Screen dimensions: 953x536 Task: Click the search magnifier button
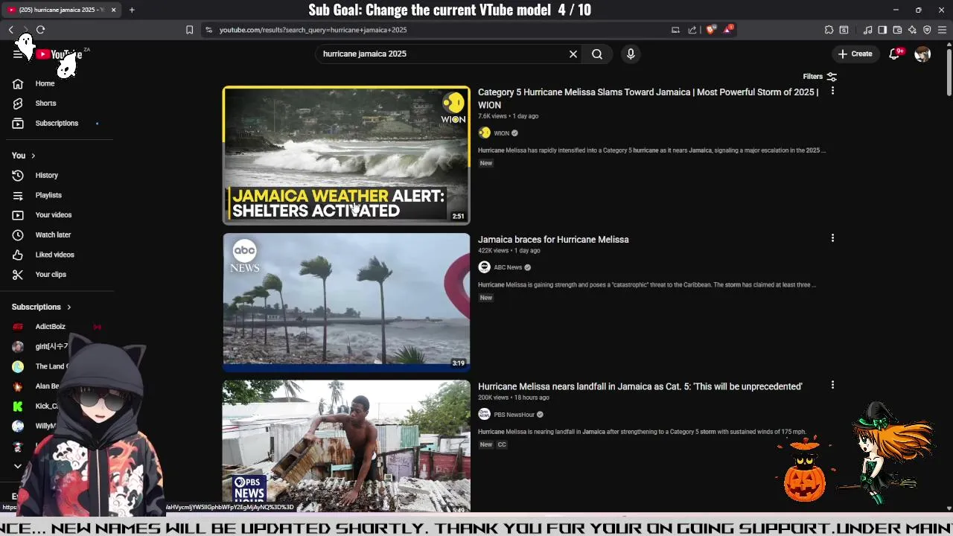click(x=597, y=54)
